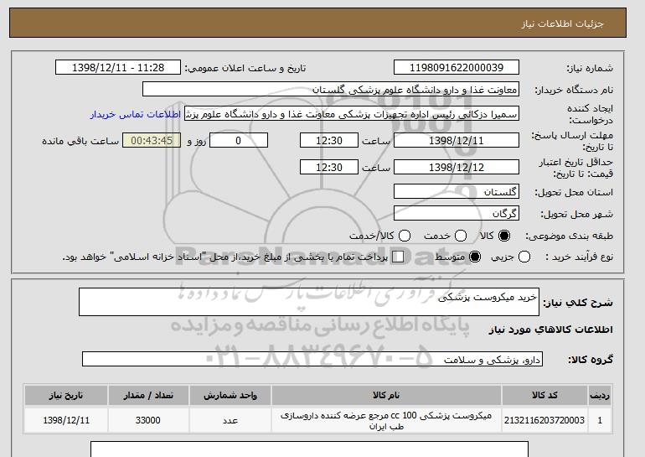Image resolution: width=645 pixels, height=457 pixels.
Task: Click the need date cell 1398/12/11
Action: (66, 420)
